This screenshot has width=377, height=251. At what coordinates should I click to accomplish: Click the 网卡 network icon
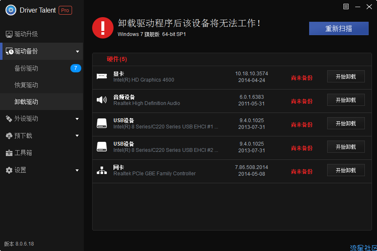[102, 170]
